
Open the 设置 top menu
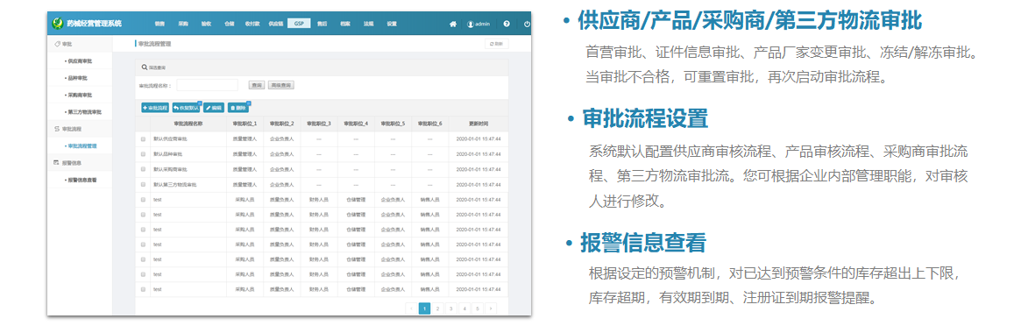click(x=392, y=24)
